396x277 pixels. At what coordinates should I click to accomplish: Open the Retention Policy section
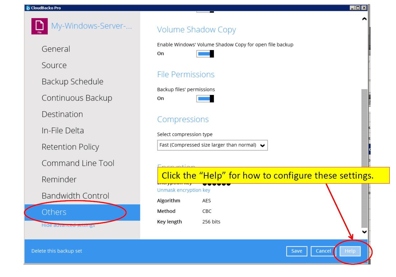(x=70, y=147)
